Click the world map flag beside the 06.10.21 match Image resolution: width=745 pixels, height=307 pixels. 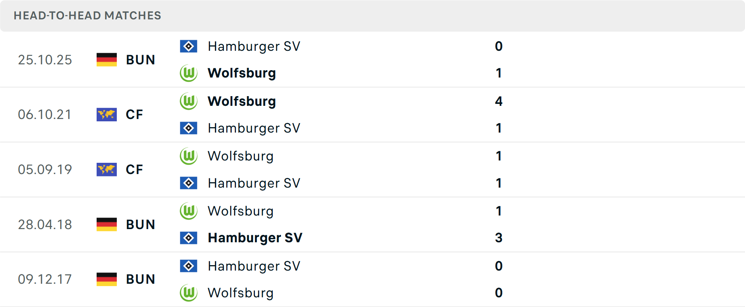tap(106, 114)
